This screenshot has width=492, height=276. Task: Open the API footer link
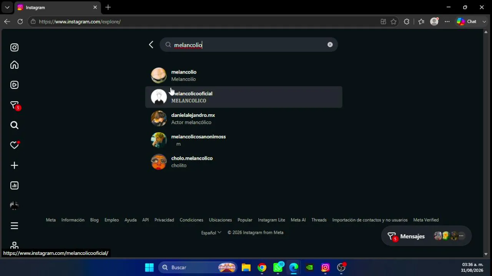tap(145, 220)
